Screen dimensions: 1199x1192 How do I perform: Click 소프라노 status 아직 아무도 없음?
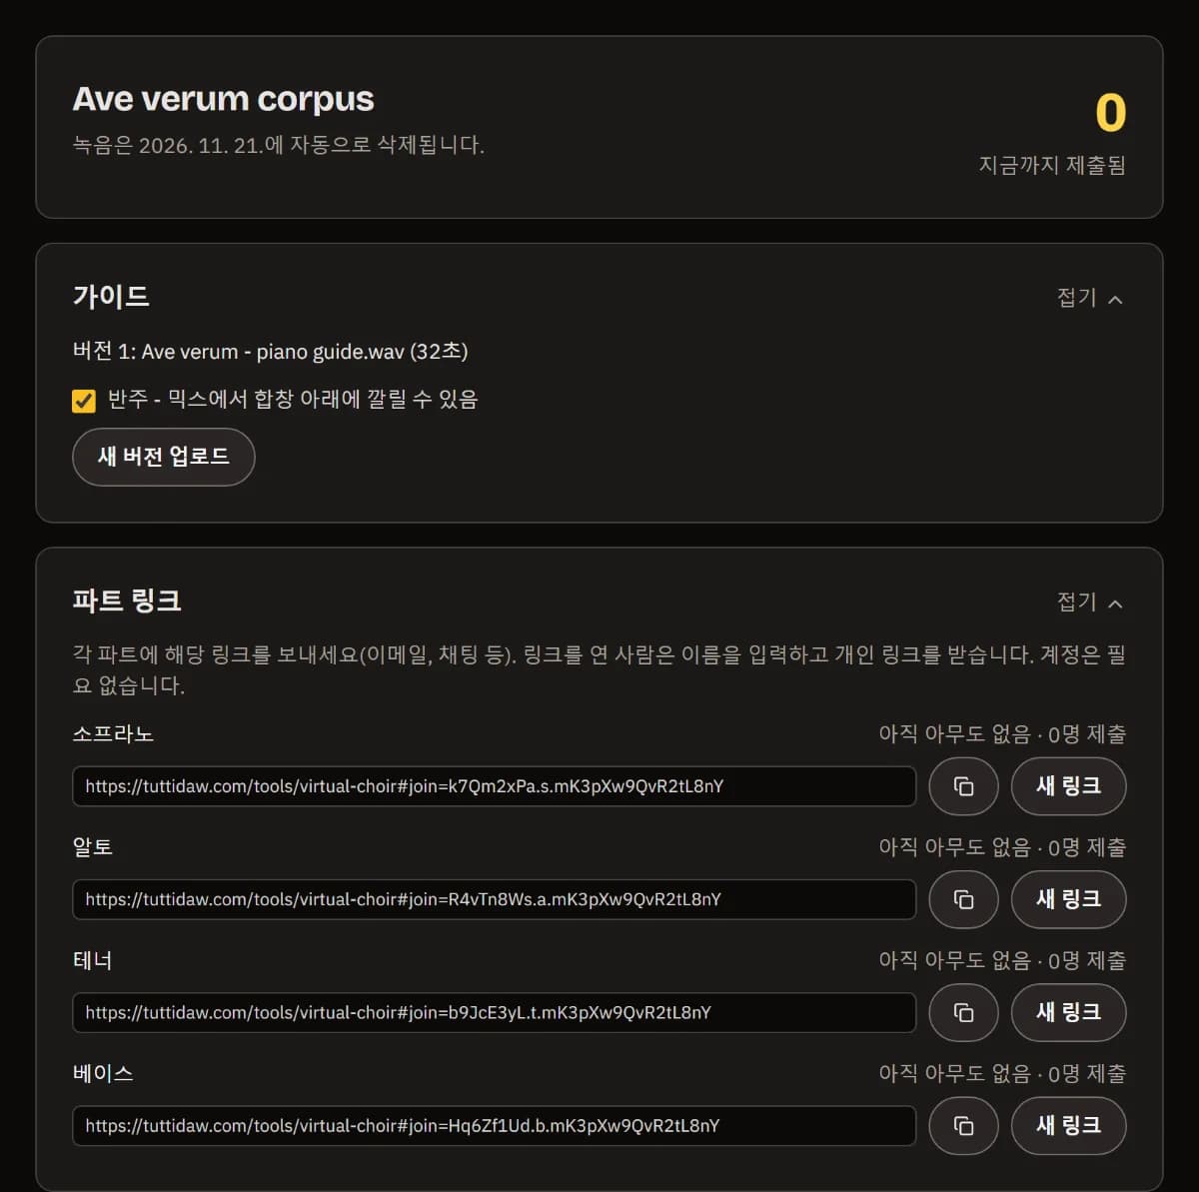click(954, 734)
